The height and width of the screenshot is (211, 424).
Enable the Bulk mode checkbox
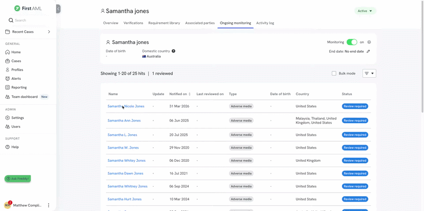pyautogui.click(x=334, y=74)
